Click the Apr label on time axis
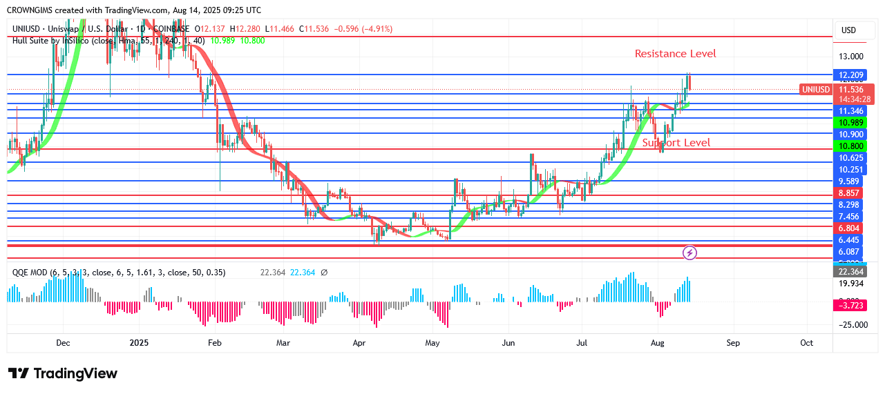885x394 pixels. tap(359, 343)
